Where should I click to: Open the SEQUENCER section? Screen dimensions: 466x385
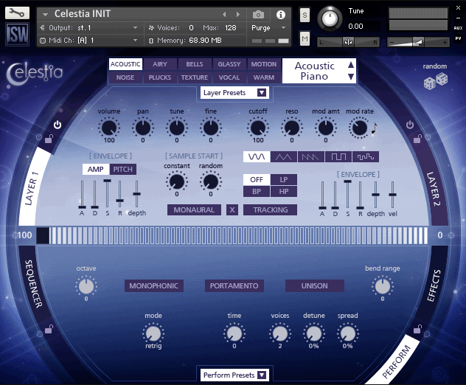click(33, 284)
